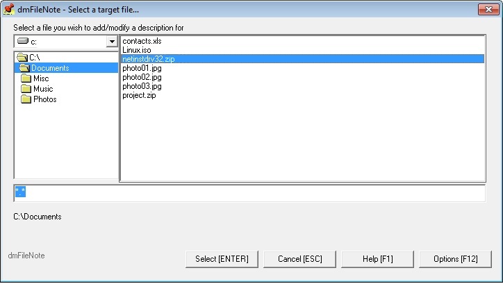This screenshot has height=284, width=503.
Task: Open Options [F12]
Action: tap(455, 259)
